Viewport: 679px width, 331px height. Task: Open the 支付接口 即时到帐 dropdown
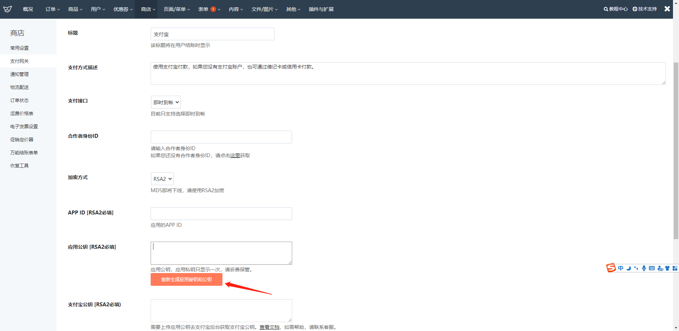point(166,102)
